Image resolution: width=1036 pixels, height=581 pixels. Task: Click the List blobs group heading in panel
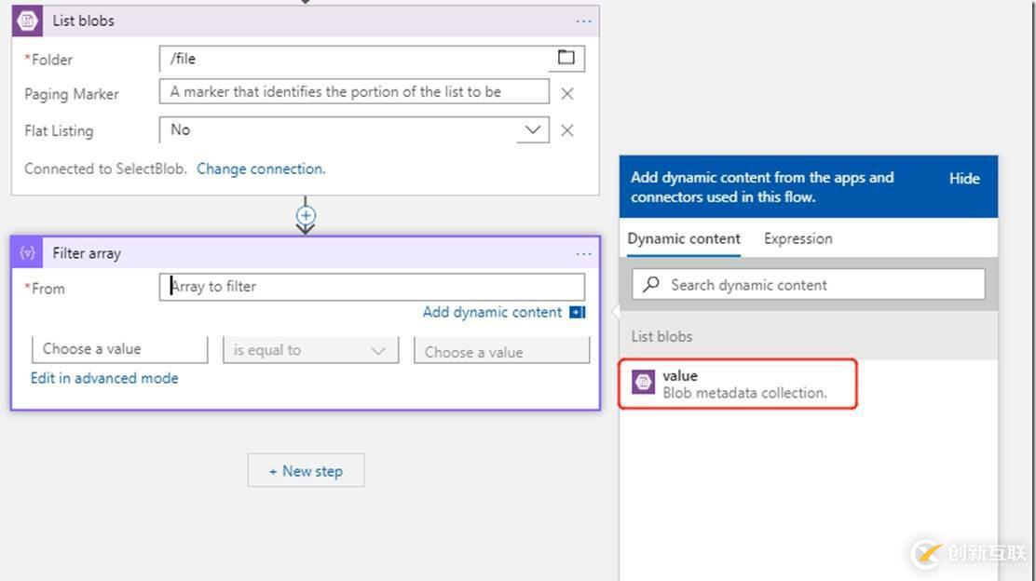[661, 337]
